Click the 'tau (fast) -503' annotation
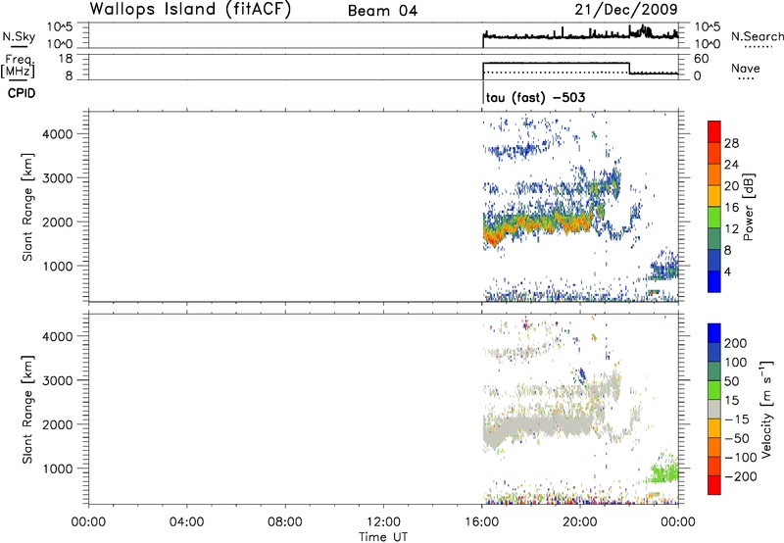The width and height of the screenshot is (784, 543). click(535, 97)
